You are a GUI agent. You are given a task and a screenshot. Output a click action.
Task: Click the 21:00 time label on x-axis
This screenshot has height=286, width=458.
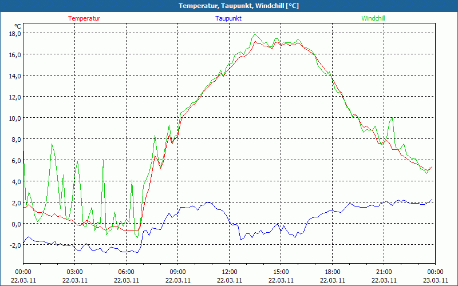point(384,272)
